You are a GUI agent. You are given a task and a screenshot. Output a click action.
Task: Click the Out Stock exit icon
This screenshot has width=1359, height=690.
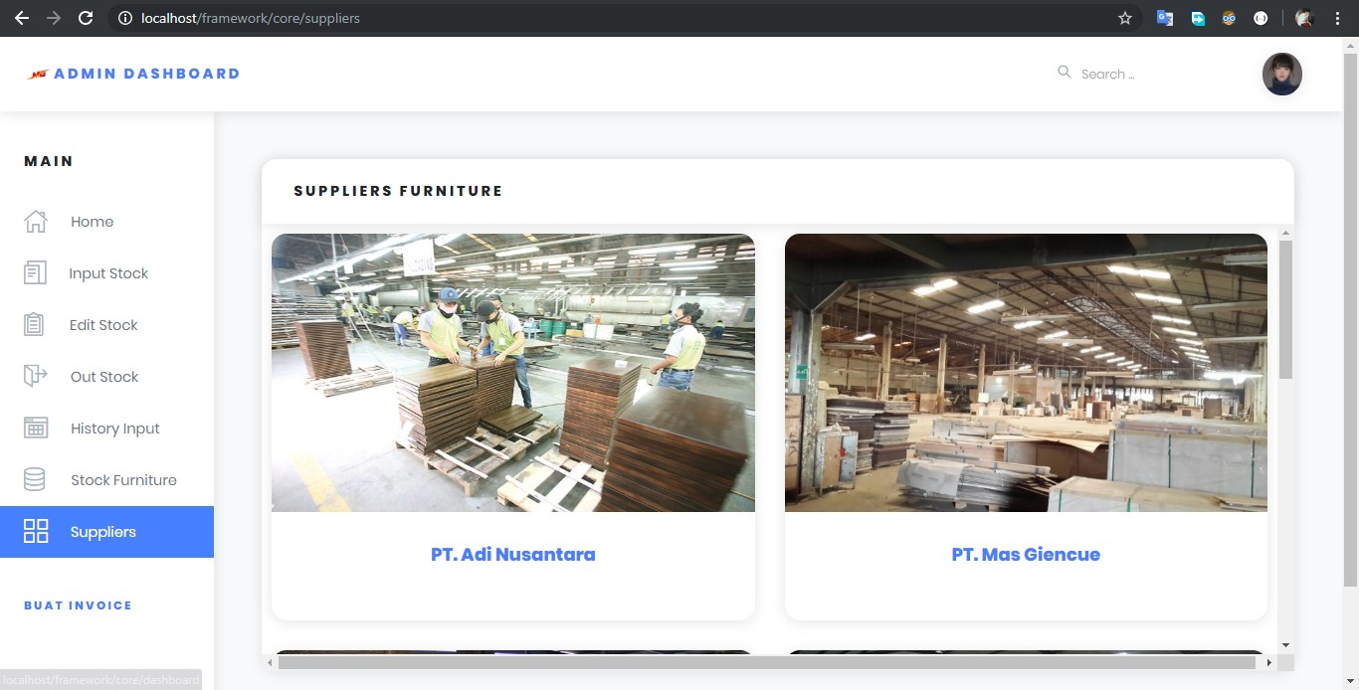tap(35, 376)
